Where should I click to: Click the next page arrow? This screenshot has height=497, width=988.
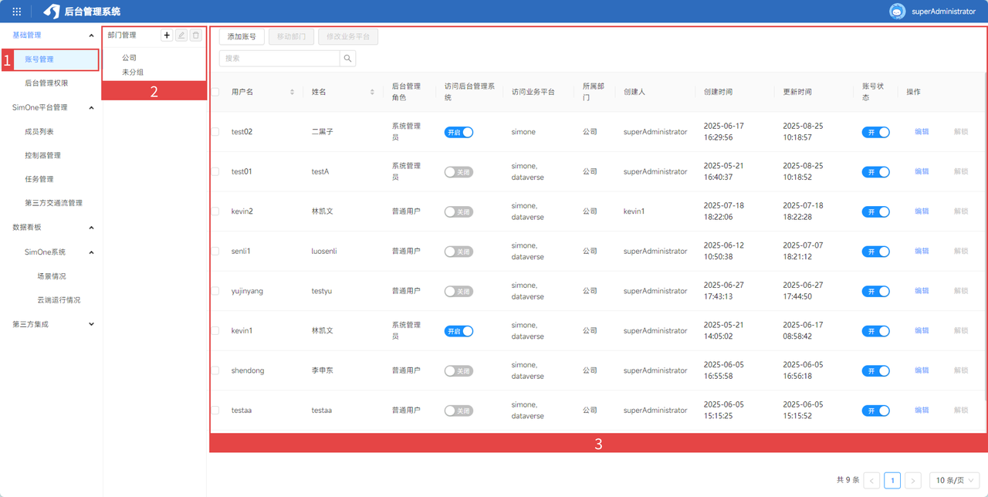pyautogui.click(x=912, y=481)
